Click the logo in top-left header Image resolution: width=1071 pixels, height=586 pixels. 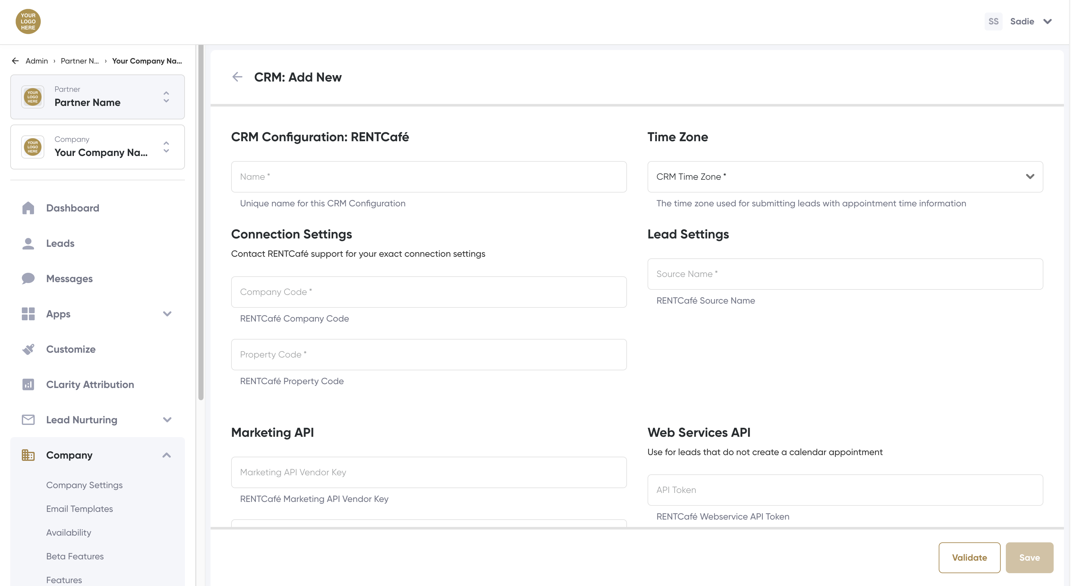coord(28,21)
